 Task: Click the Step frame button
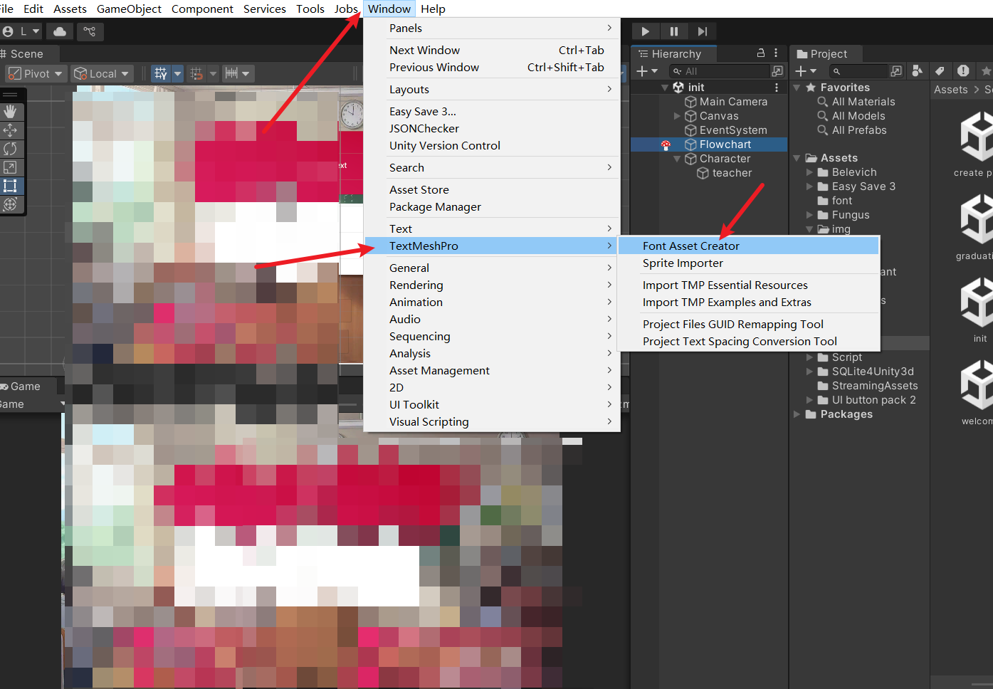pyautogui.click(x=702, y=31)
